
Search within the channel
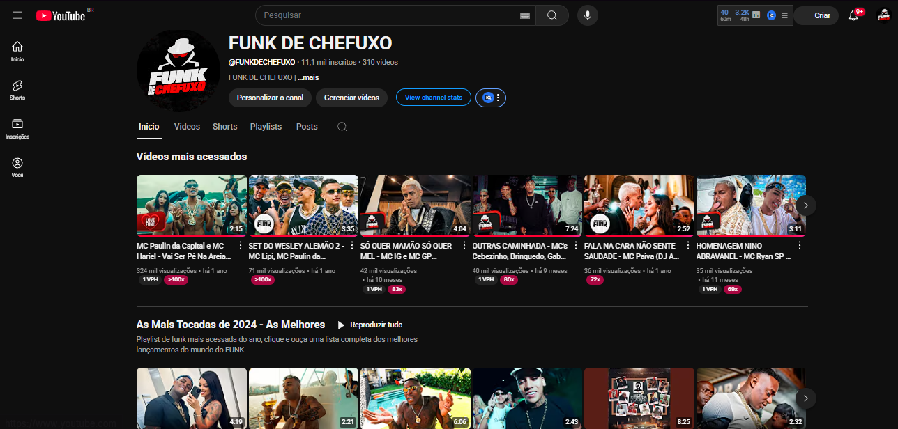342,127
